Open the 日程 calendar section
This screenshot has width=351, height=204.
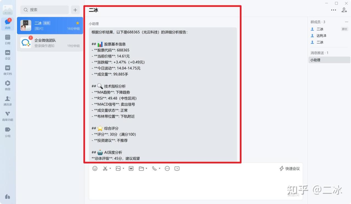pos(8,39)
